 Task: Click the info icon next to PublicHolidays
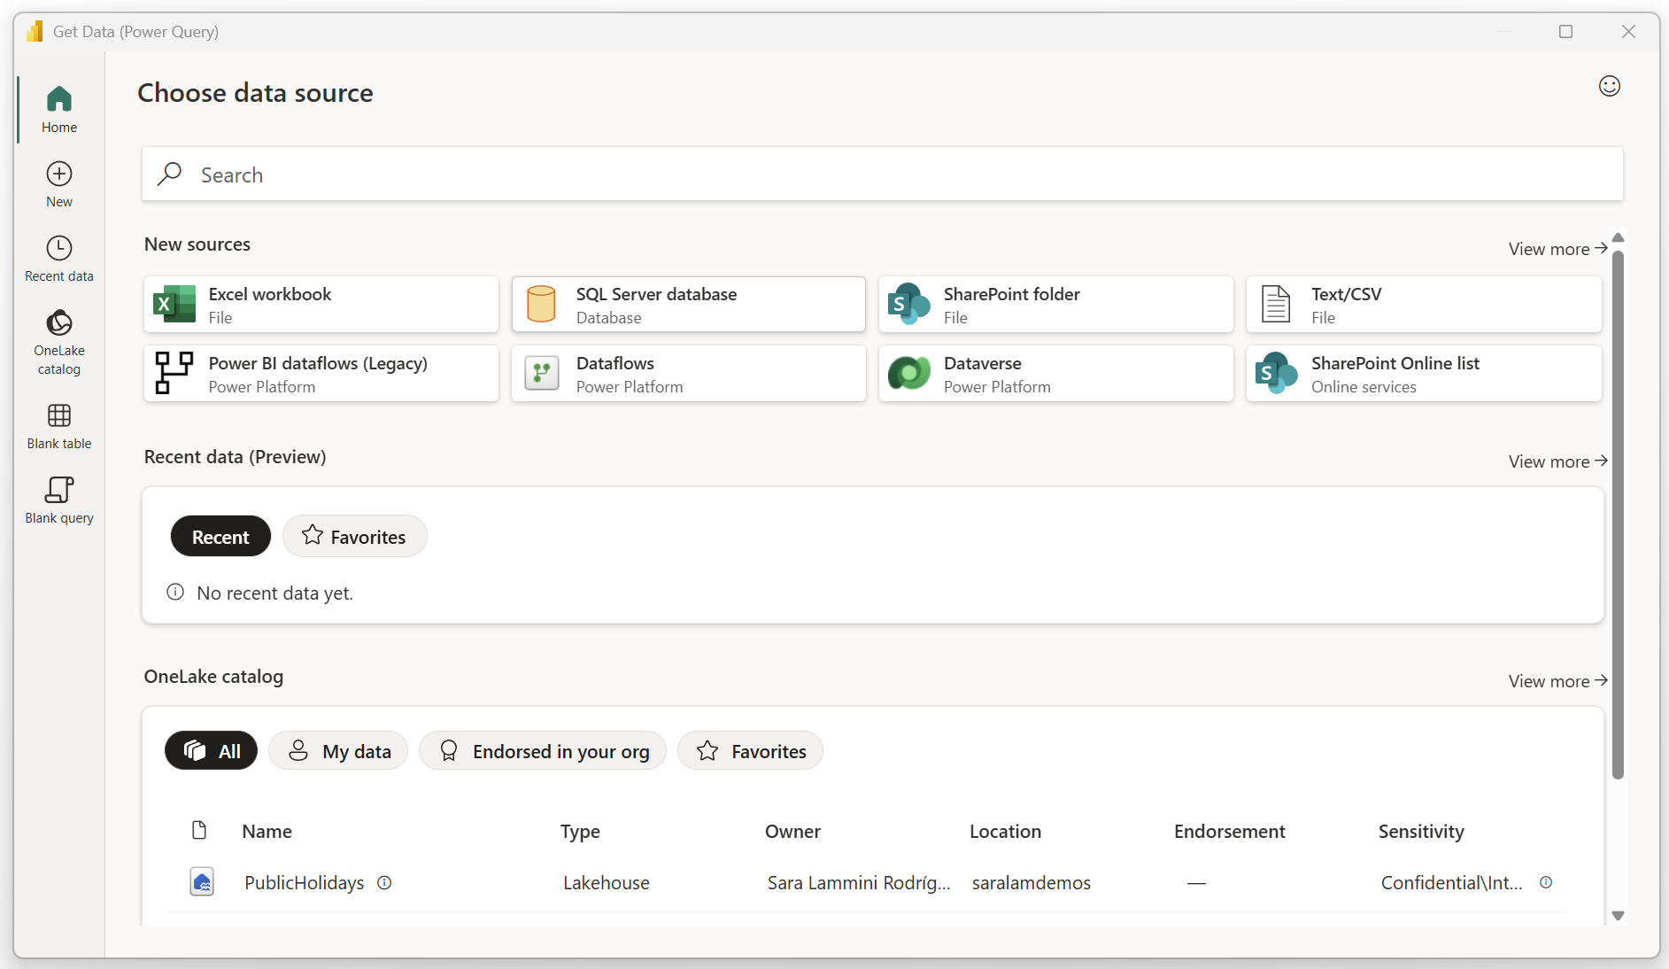pos(384,882)
